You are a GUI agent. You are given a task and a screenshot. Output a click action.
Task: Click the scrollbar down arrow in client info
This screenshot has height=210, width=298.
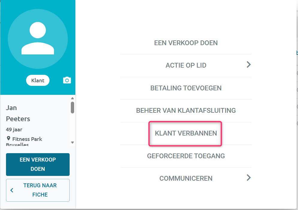(72, 142)
